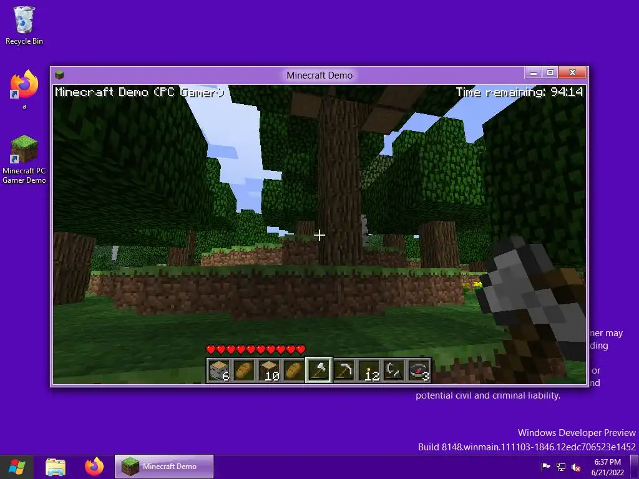The width and height of the screenshot is (639, 479).
Task: Select the pickaxe in the hotbar
Action: pos(344,370)
